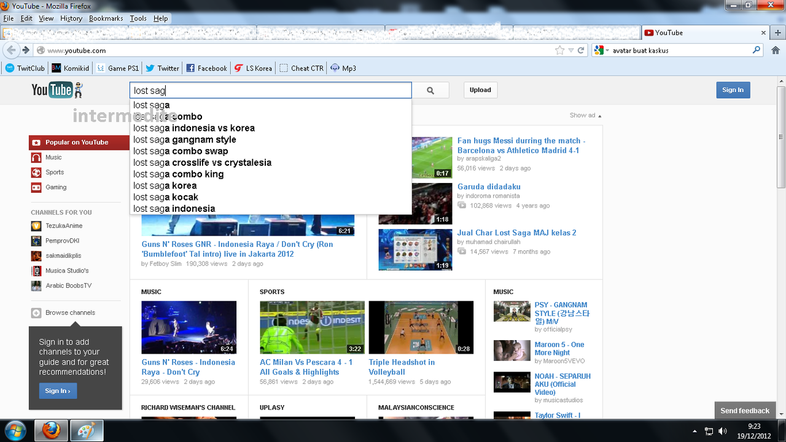The image size is (786, 442).
Task: Open the Musica Studio's channel
Action: pyautogui.click(x=60, y=271)
